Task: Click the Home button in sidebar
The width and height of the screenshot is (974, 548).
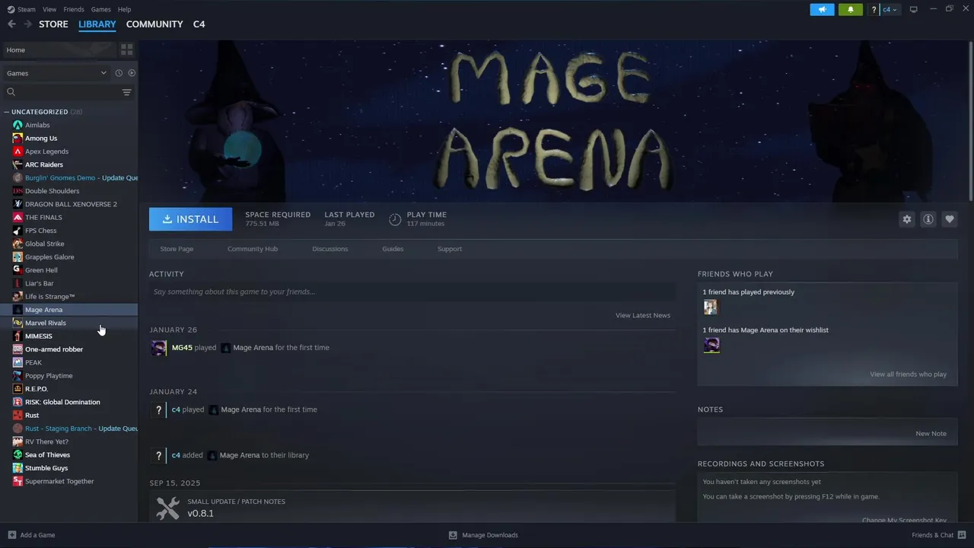Action: (x=59, y=49)
